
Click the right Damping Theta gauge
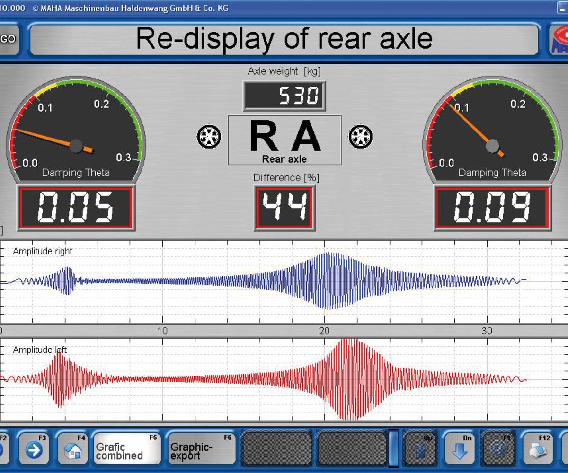tap(492, 132)
